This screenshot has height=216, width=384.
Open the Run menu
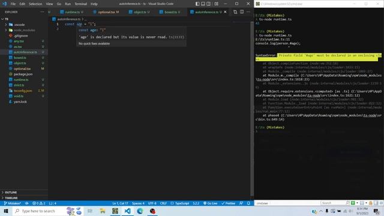(68, 4)
